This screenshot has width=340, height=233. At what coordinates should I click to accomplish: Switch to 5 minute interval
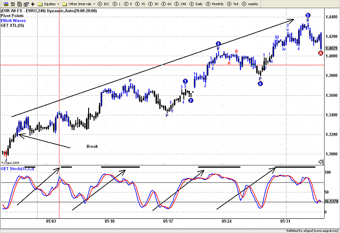point(128,4)
